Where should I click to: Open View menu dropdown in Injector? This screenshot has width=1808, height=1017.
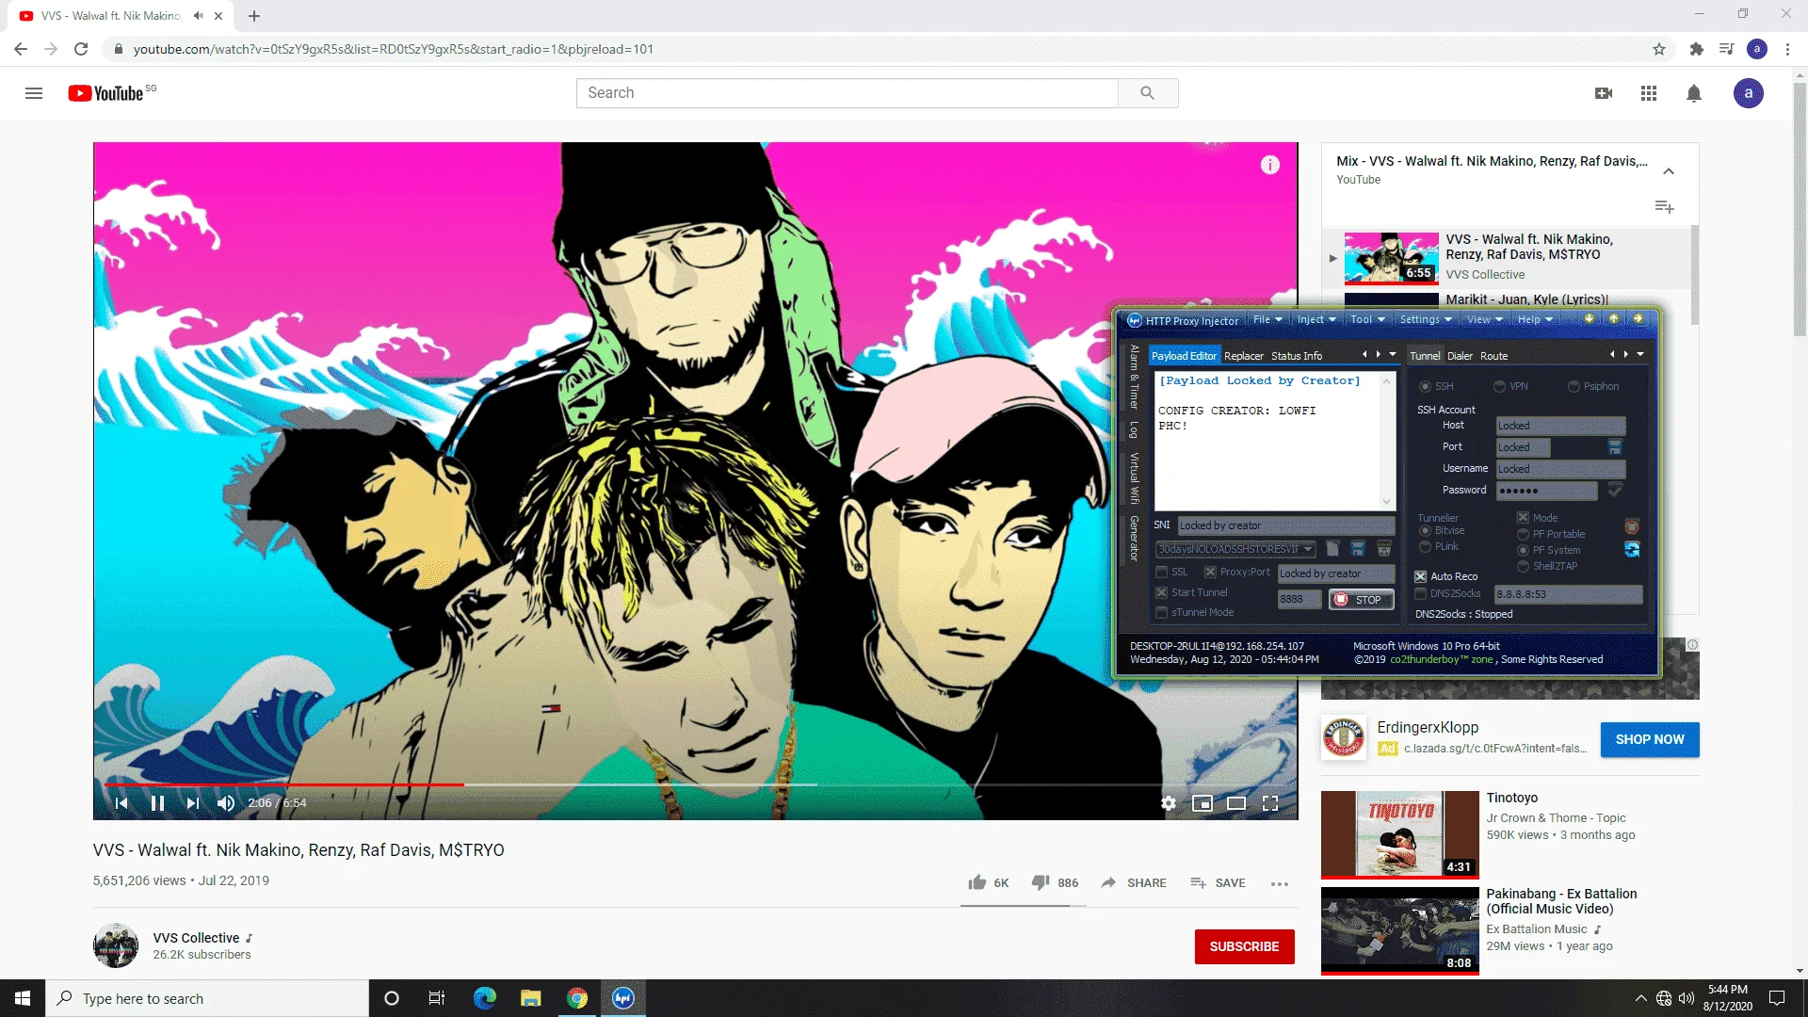coord(1485,320)
